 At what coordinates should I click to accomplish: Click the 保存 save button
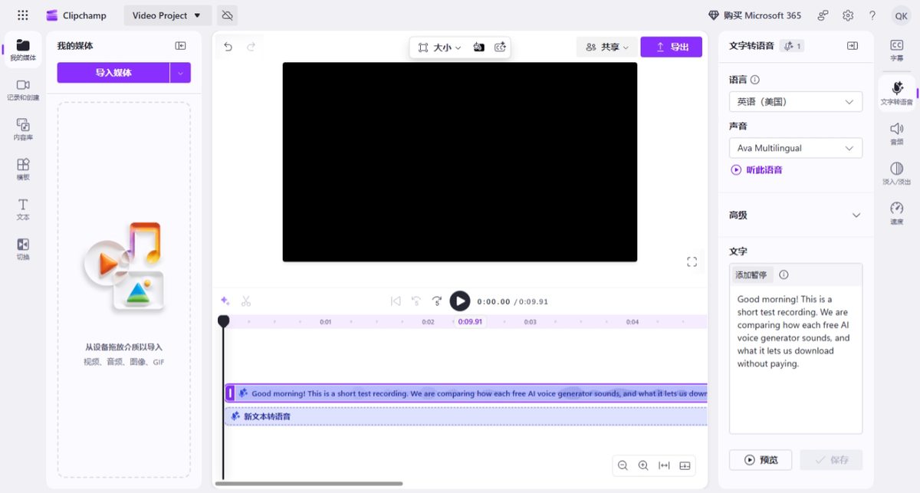831,460
